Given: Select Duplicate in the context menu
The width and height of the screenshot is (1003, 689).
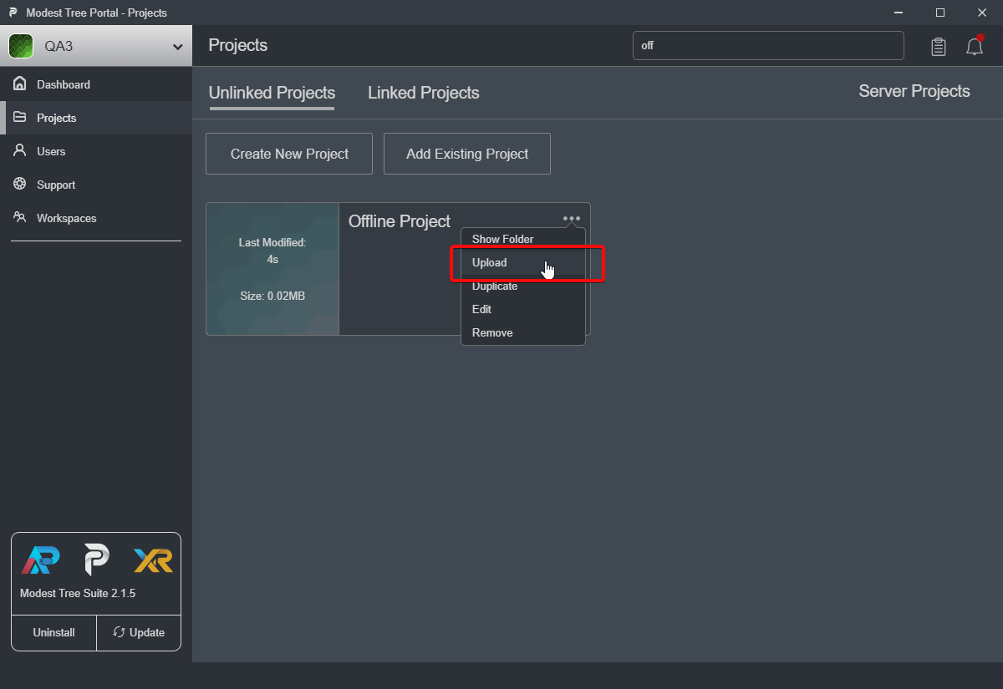Looking at the screenshot, I should (523, 286).
